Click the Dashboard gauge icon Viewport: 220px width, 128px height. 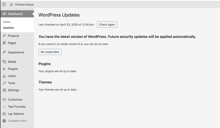[x=4, y=14]
